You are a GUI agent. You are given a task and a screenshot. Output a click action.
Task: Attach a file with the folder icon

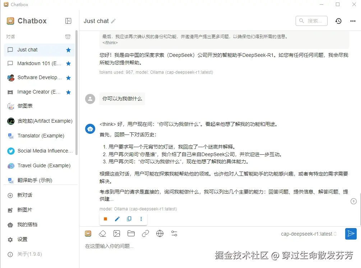tap(131, 233)
